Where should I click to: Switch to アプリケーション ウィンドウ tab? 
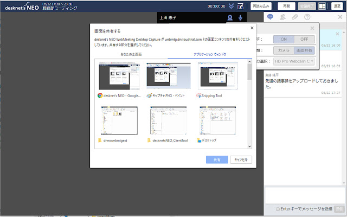pos(210,54)
